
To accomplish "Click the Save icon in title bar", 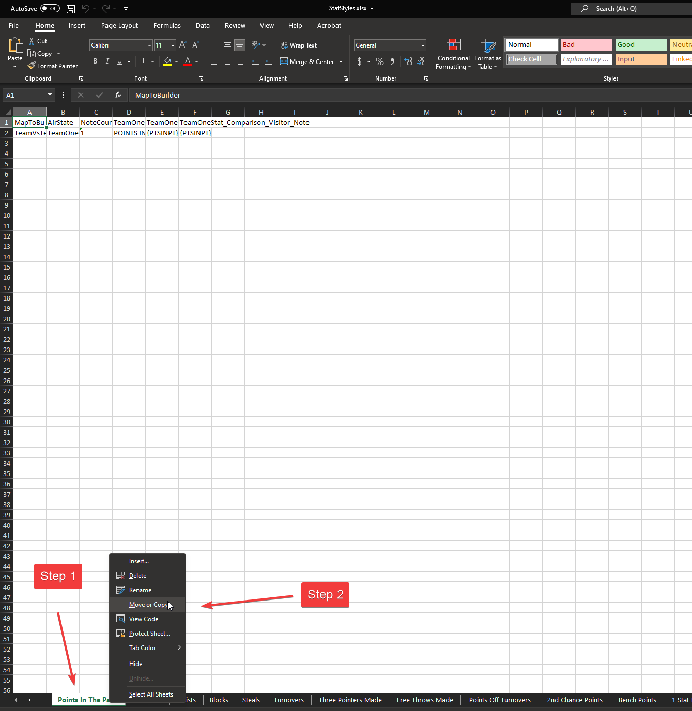I will coord(71,9).
